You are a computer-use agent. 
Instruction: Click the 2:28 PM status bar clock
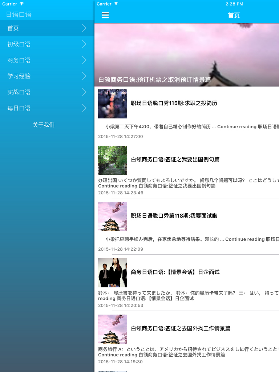[234, 4]
